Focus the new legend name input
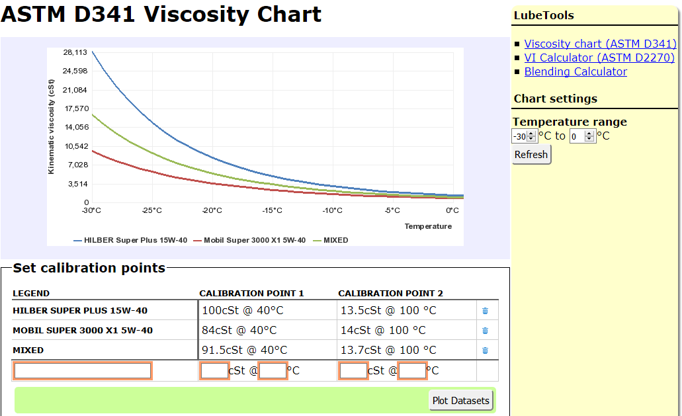Image resolution: width=682 pixels, height=416 pixels. 83,371
